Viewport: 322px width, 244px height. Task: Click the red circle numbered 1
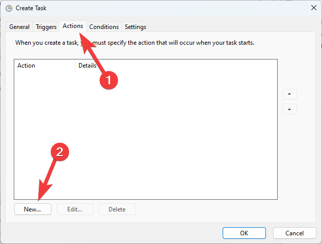[108, 79]
